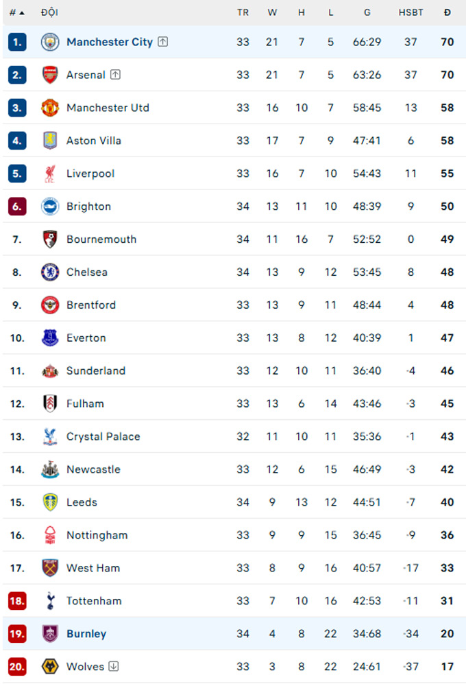Click the Newcastle club crest
The width and height of the screenshot is (466, 684).
click(x=50, y=470)
